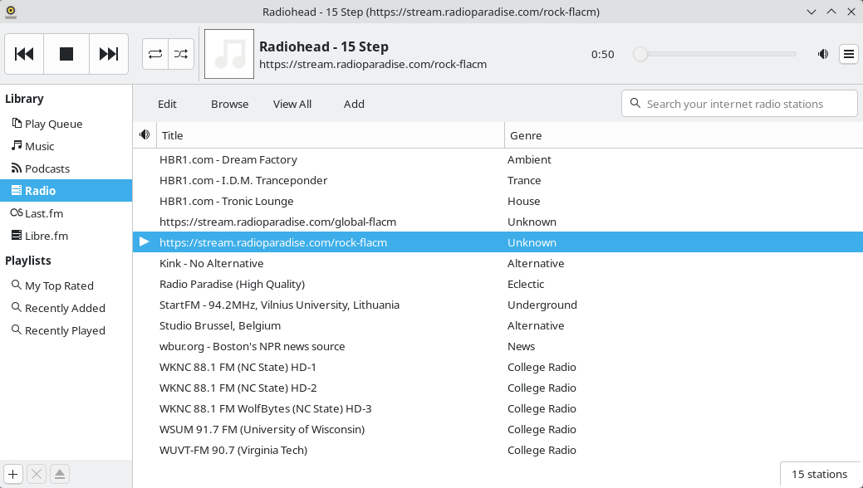Click the Trance genre cell
Screen dimensions: 863x488
524,180
